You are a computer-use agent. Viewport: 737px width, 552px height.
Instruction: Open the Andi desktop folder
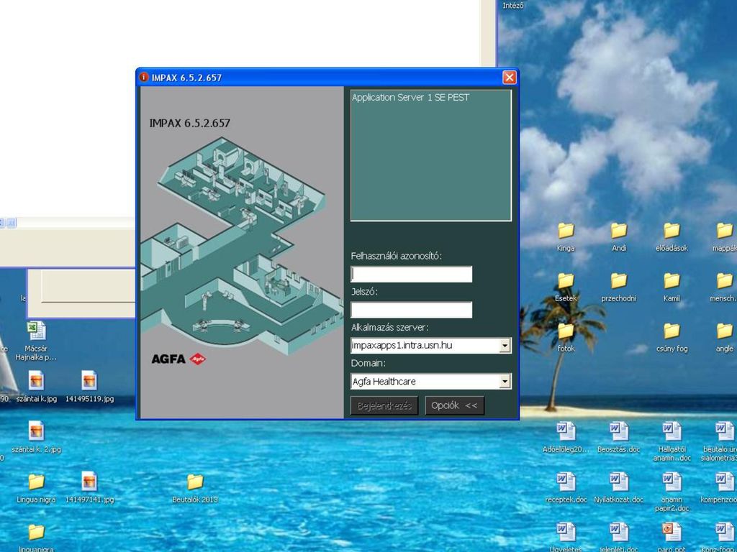(x=619, y=231)
